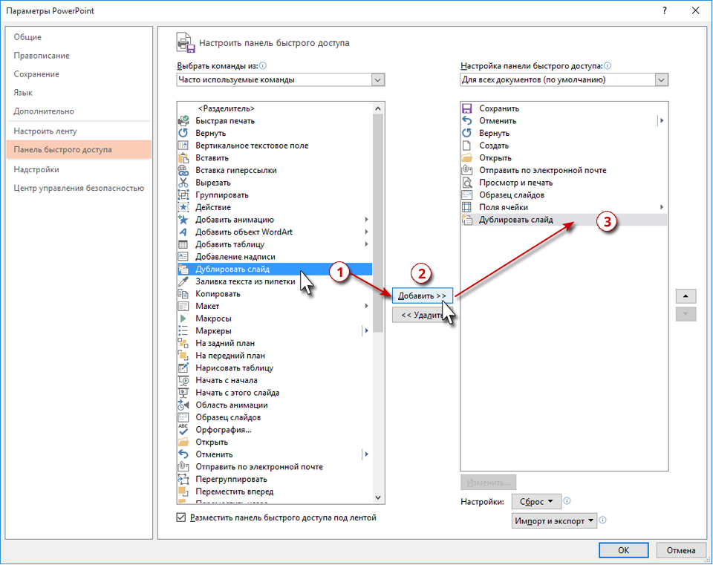Open the 'Для всех документов' dropdown

[x=564, y=80]
